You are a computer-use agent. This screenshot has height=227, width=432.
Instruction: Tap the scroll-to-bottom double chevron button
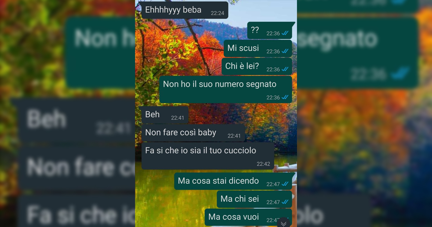tap(284, 223)
